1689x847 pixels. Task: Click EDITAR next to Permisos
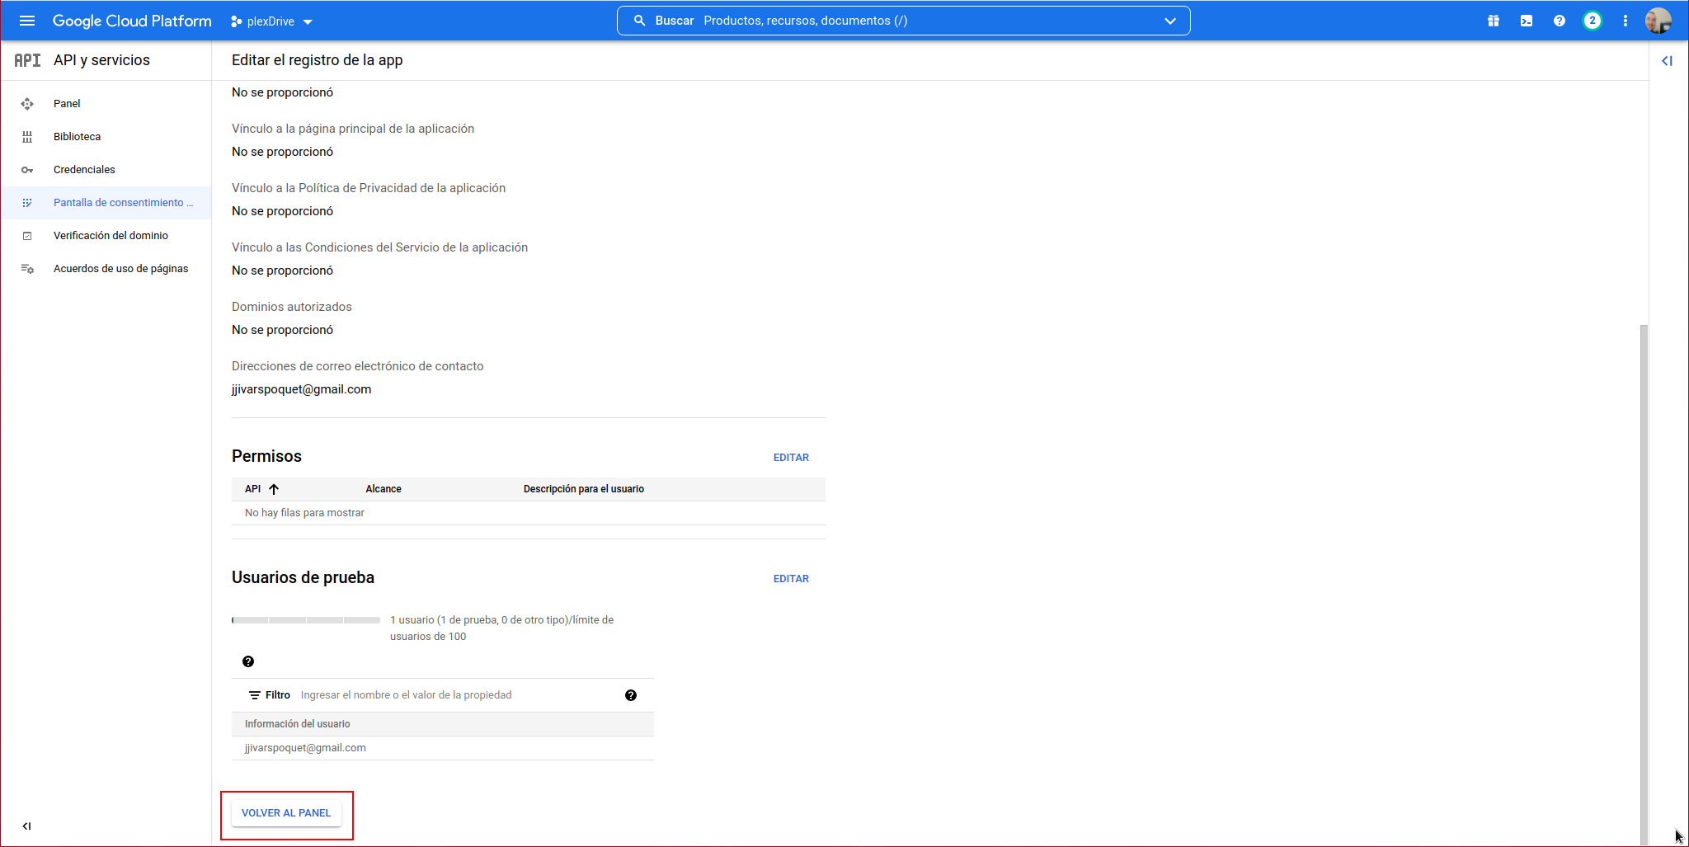pos(790,457)
